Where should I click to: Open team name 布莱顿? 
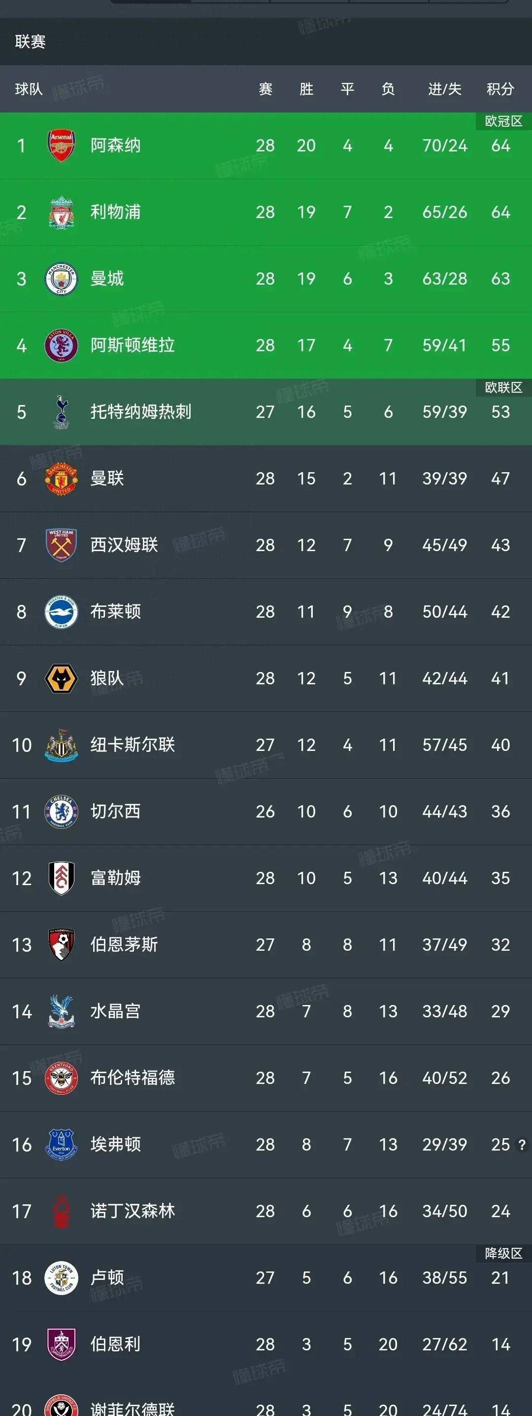tap(116, 611)
